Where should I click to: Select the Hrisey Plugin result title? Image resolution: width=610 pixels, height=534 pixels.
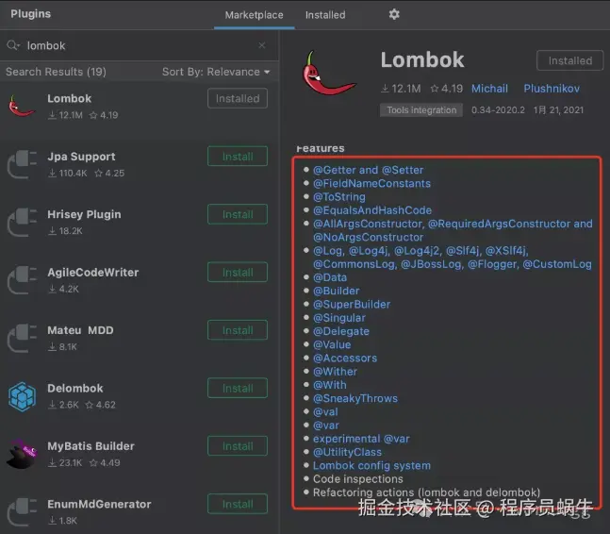click(x=84, y=214)
